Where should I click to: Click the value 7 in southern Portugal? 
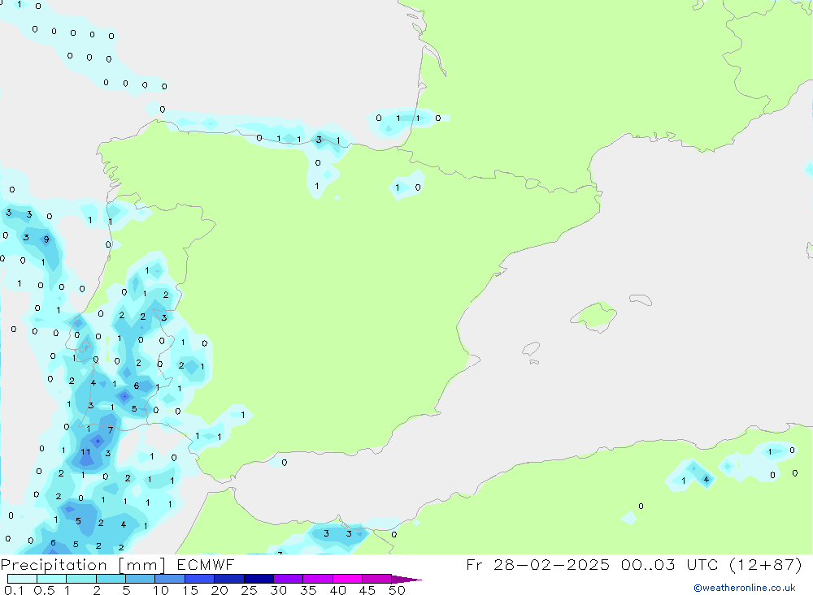[x=111, y=430]
